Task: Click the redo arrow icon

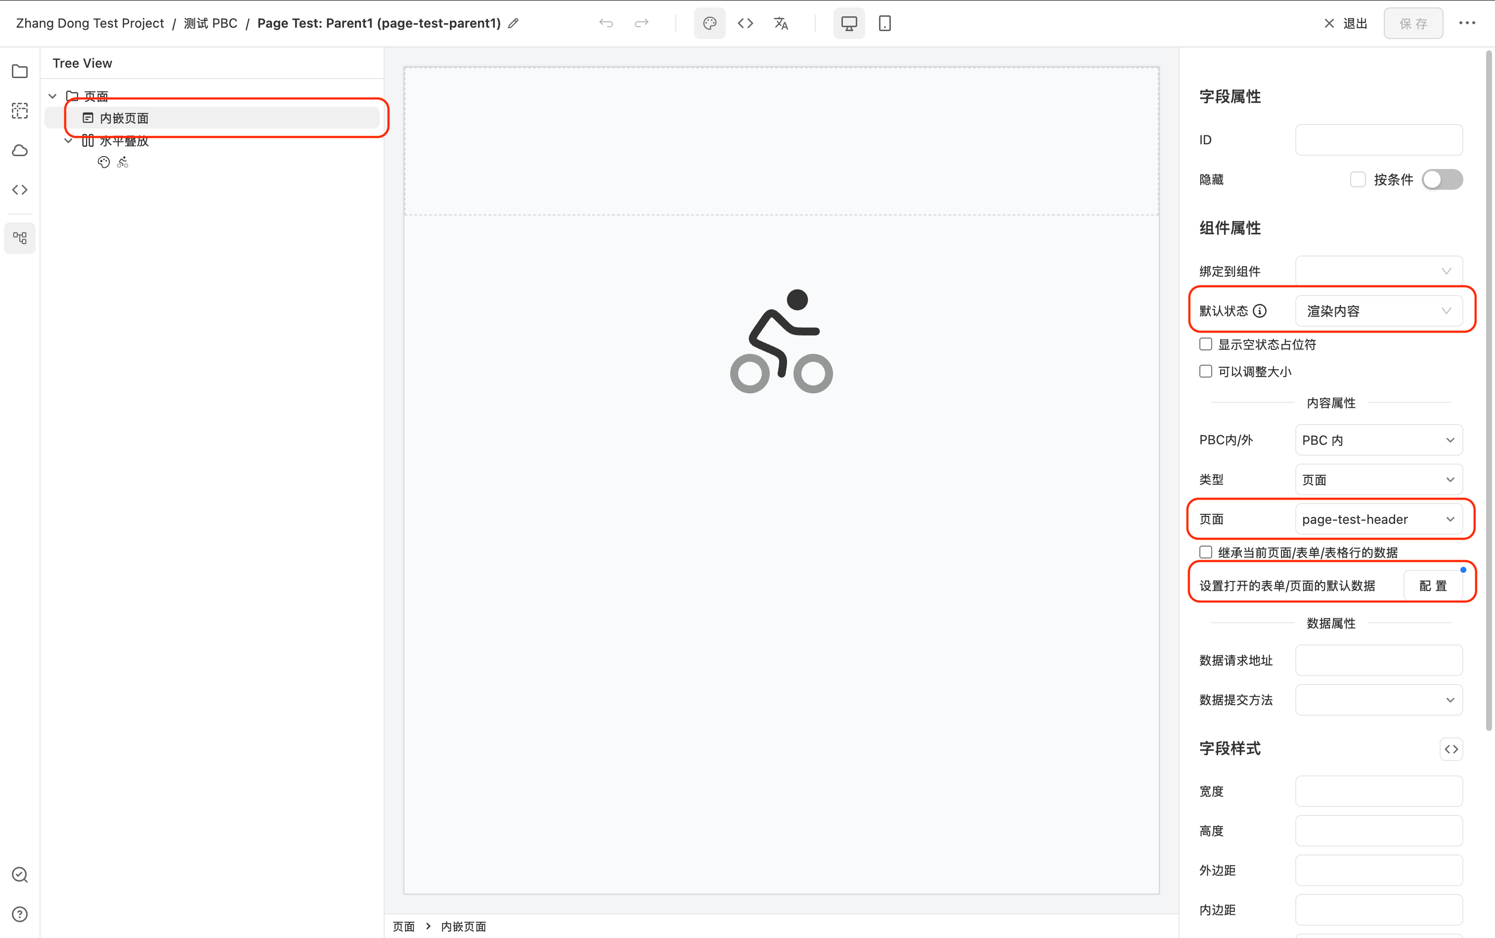Action: [x=641, y=24]
